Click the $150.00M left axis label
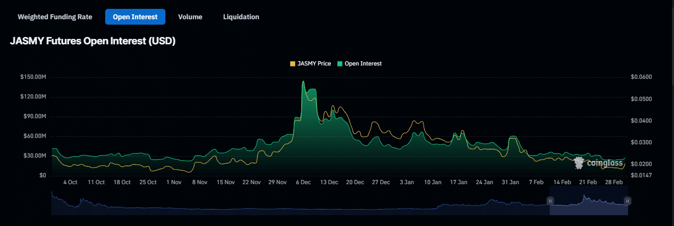674x226 pixels. point(33,77)
